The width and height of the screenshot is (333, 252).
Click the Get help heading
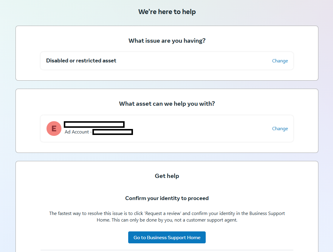tap(167, 176)
